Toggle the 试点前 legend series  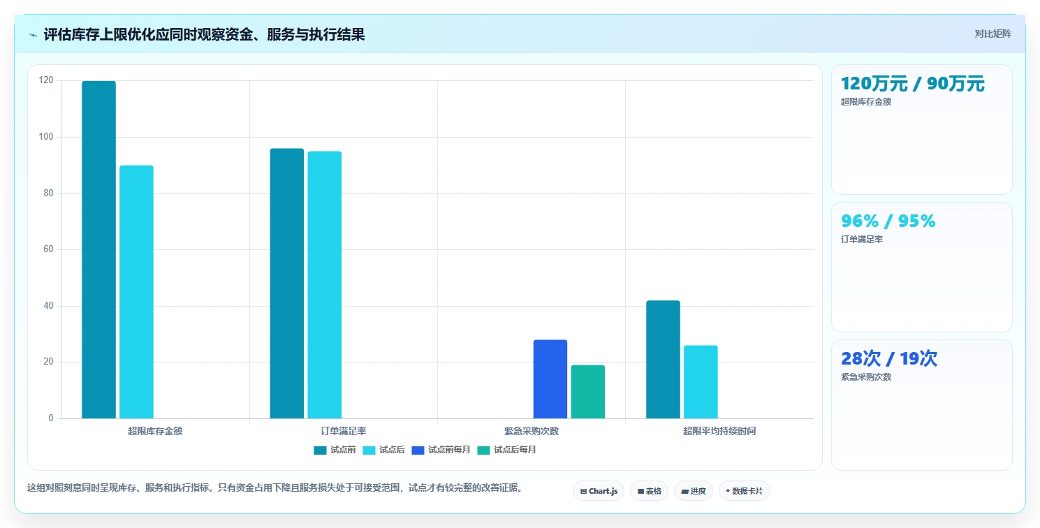pos(335,450)
